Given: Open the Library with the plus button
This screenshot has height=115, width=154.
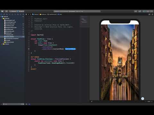Looking at the screenshot, I should click(136, 11).
